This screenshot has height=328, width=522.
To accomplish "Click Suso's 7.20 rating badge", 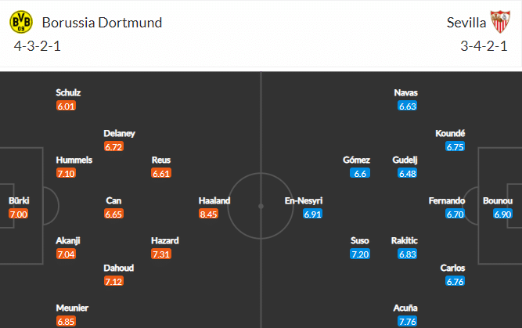I will point(360,254).
